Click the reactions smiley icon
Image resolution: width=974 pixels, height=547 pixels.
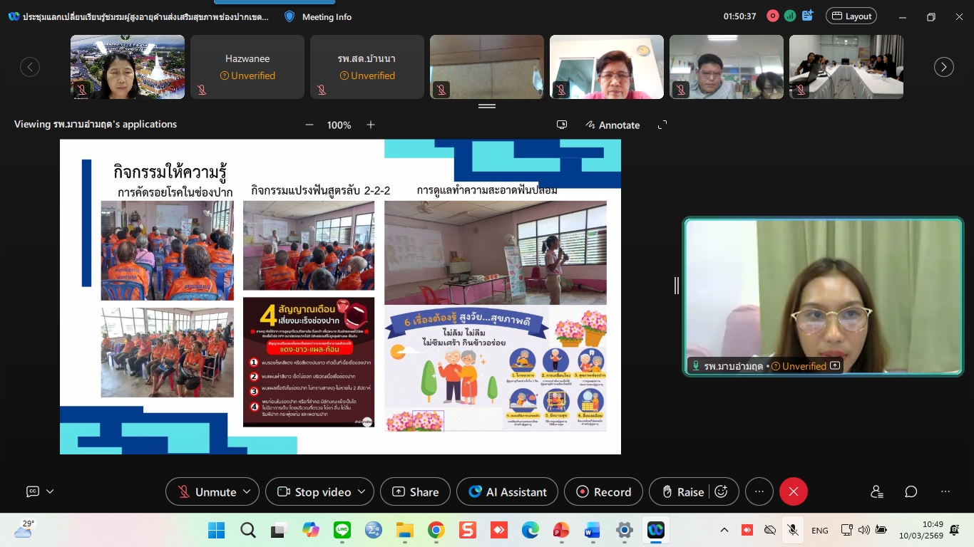pyautogui.click(x=721, y=491)
